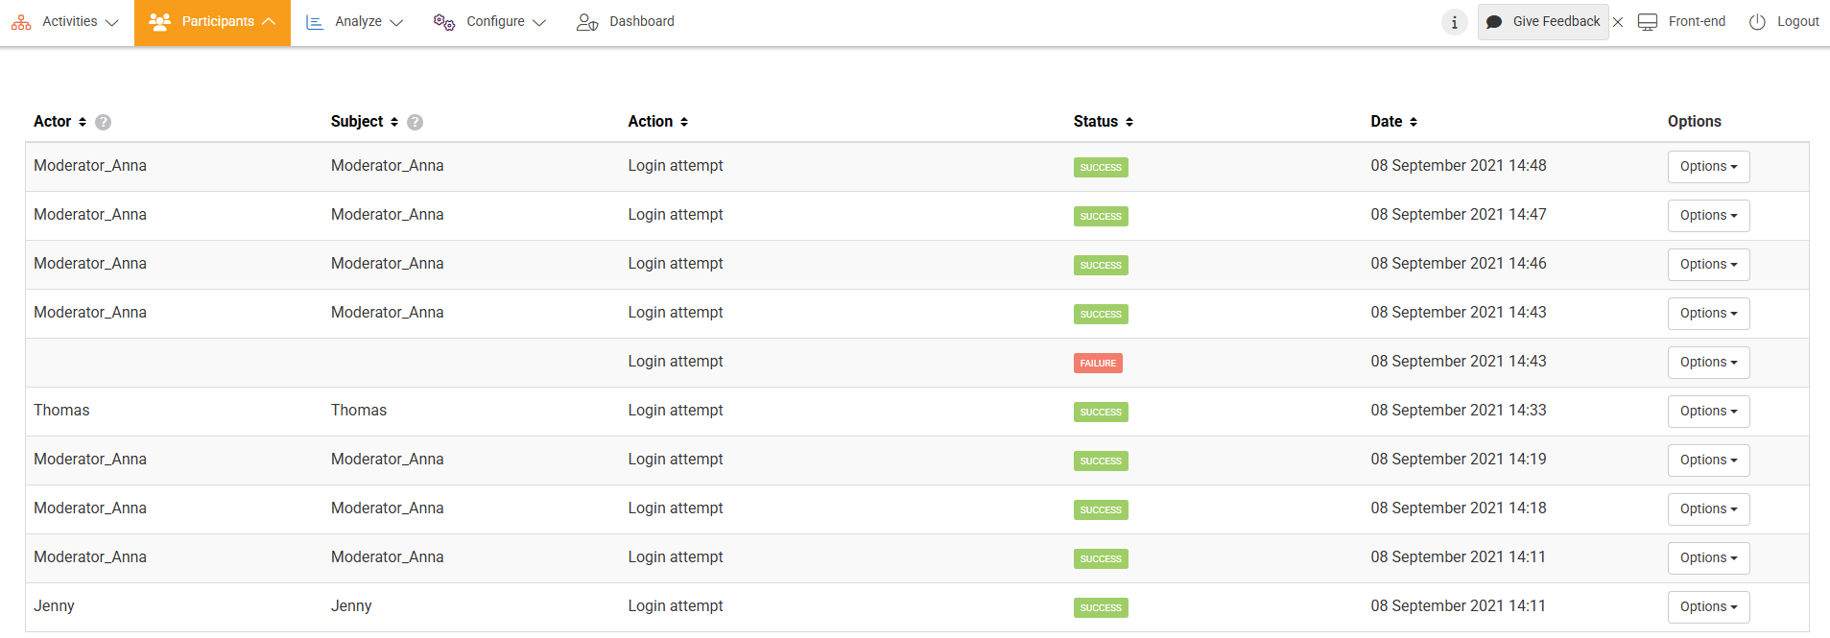Sort by Date using sort arrows
Viewport: 1830px width, 638px height.
[1414, 122]
